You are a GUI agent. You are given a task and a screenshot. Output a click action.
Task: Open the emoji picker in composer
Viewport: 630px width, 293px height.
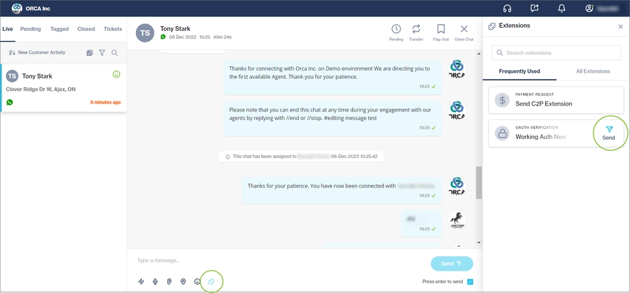(197, 281)
